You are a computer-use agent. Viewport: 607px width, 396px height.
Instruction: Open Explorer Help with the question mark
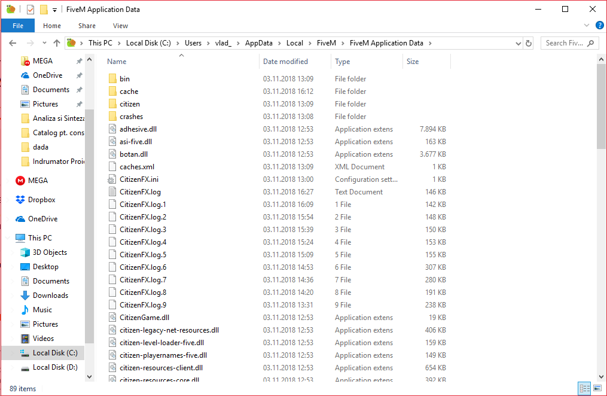[599, 25]
